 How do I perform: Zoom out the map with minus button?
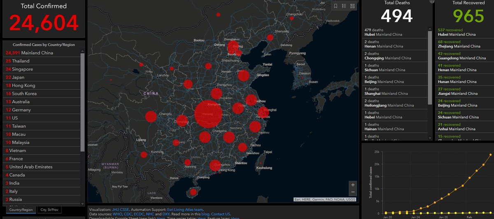tap(353, 192)
